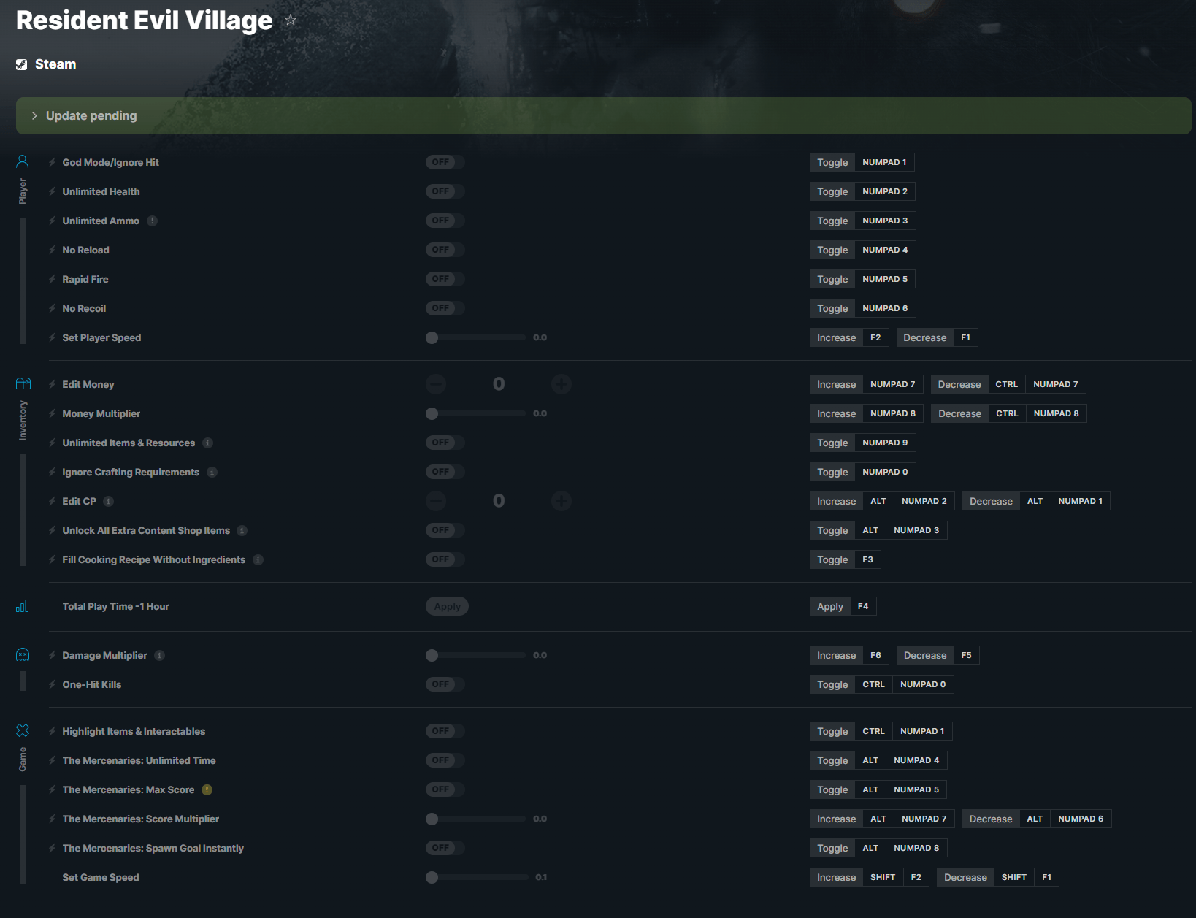Open Unlock All Extra Content Shop Items info icon

click(x=242, y=530)
